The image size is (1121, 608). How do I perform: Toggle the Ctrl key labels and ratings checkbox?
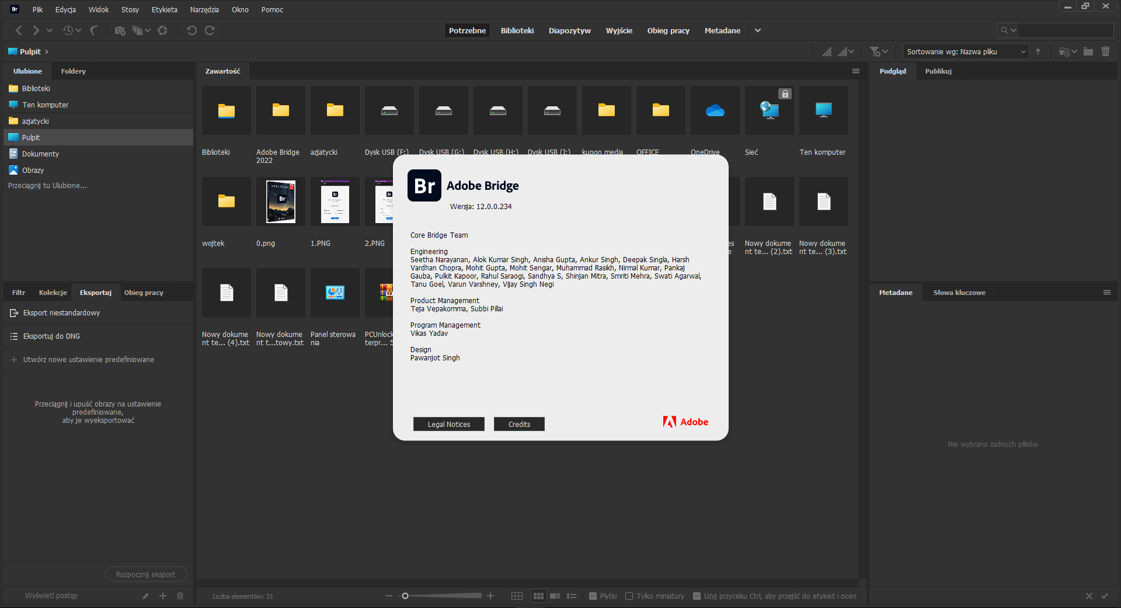(x=697, y=596)
